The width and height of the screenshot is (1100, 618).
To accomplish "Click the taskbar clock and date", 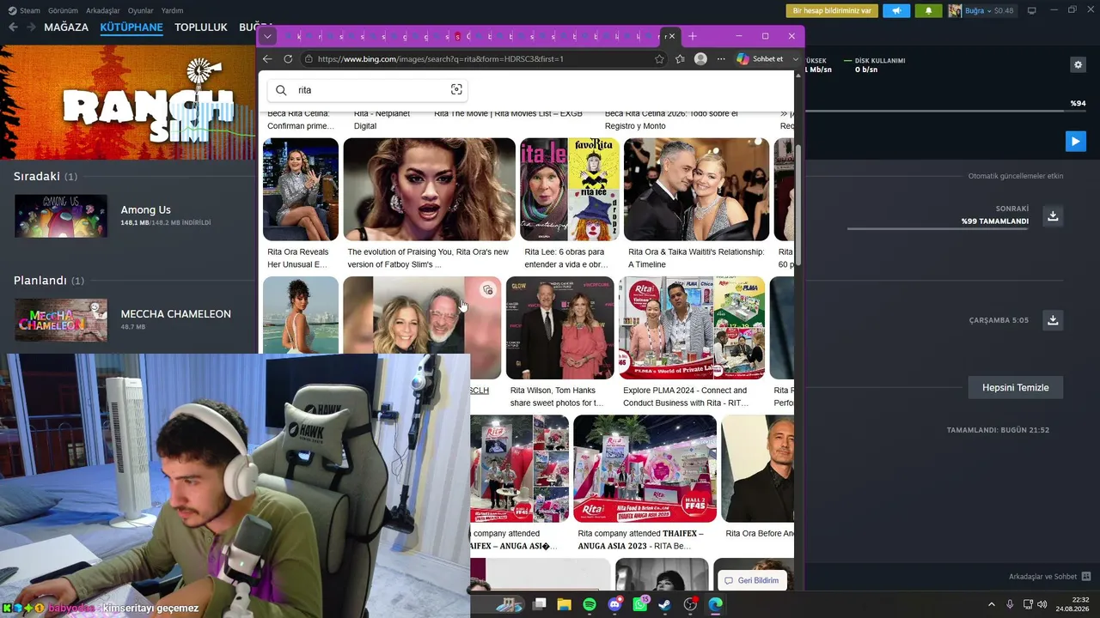I will (x=1072, y=604).
